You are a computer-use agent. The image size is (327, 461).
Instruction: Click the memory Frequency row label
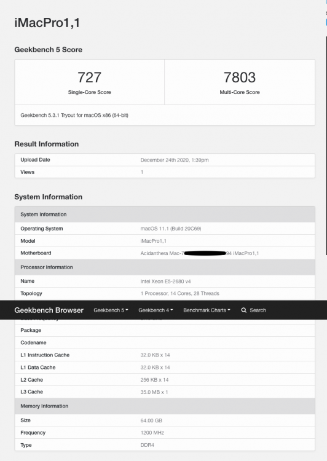33,433
